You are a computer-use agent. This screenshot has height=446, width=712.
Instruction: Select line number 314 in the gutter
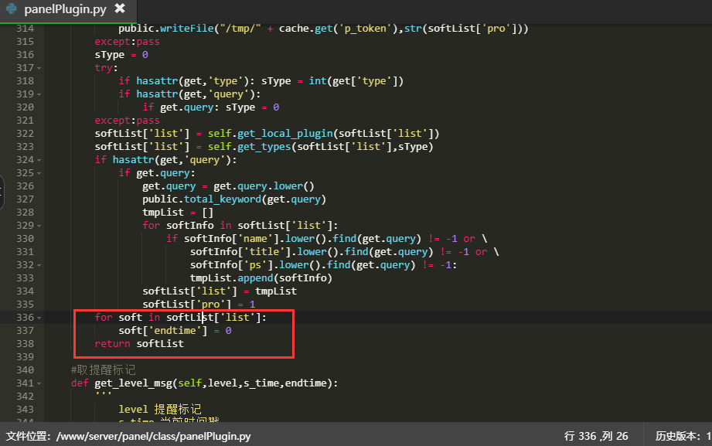24,29
